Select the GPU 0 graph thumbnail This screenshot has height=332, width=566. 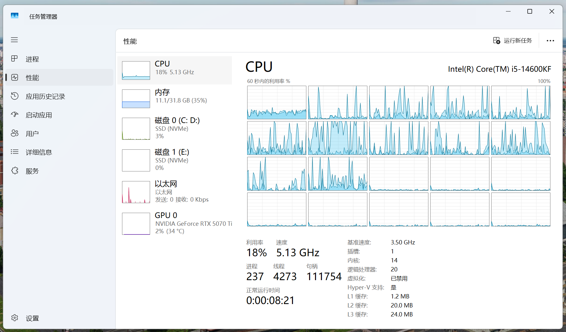[136, 224]
